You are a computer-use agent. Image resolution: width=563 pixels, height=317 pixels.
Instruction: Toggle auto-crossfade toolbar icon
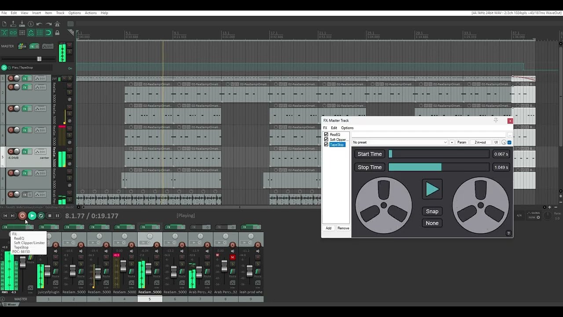tap(4, 33)
